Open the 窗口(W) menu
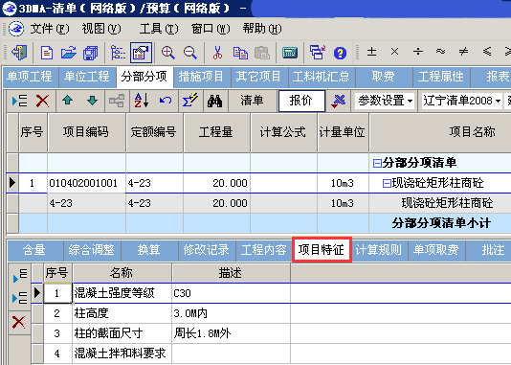 click(x=211, y=29)
